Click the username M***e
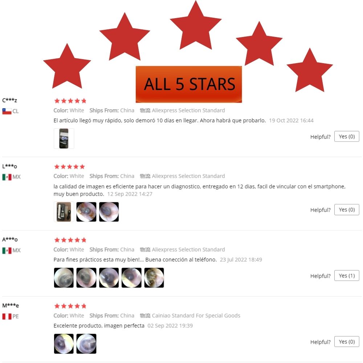This screenshot has height=363, width=363. (11, 306)
